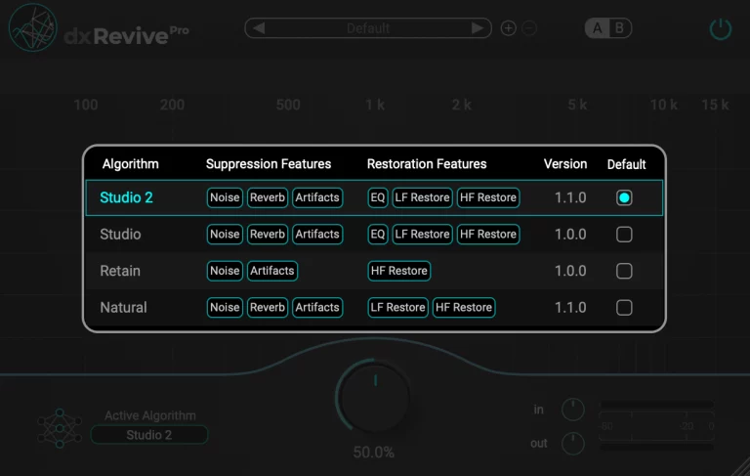
Task: Click LF Restore tag in Natural row
Action: 398,308
